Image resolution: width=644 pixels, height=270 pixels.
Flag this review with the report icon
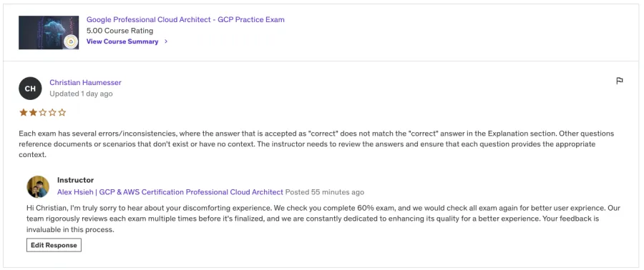click(620, 81)
